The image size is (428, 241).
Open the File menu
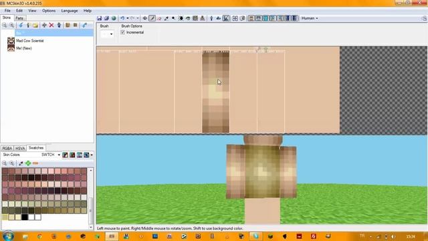pos(7,11)
